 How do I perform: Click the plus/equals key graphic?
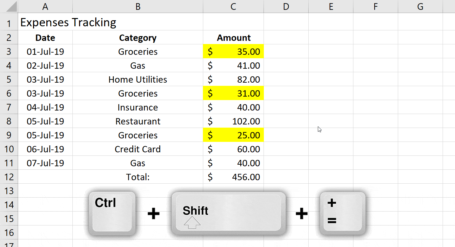tap(342, 213)
